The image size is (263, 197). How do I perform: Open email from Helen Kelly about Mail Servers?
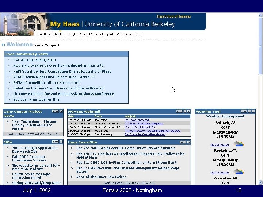tap(153, 131)
